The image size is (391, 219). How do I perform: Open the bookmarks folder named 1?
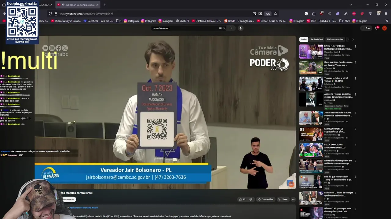click(x=119, y=21)
